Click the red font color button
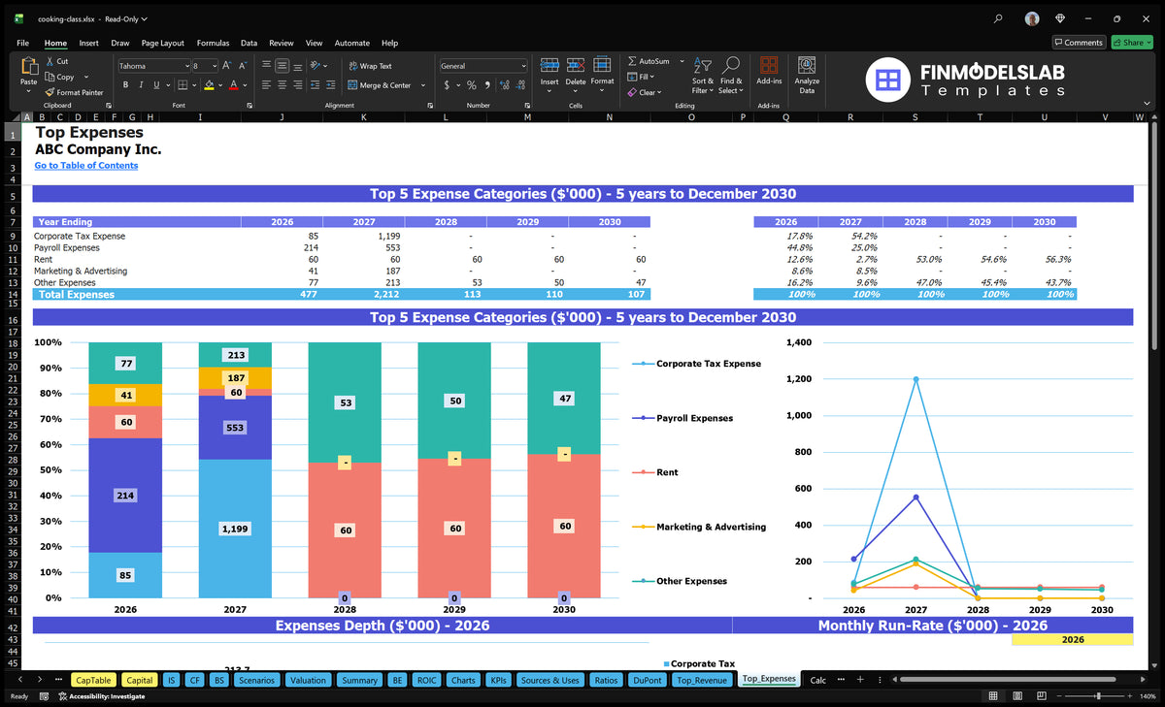Viewport: 1165px width, 707px height. pos(234,85)
